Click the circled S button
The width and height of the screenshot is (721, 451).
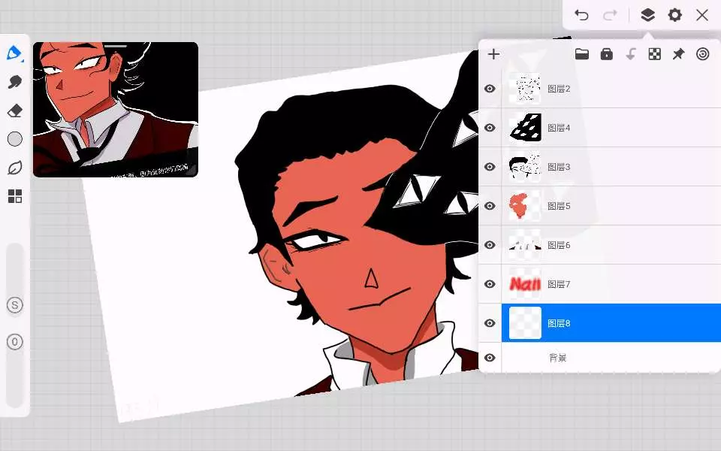[x=15, y=304]
